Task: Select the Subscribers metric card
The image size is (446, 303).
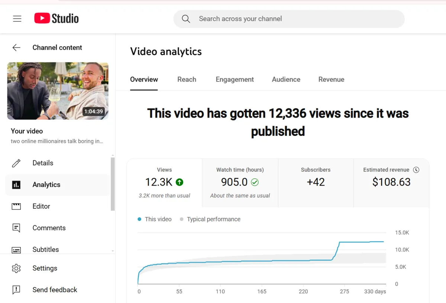Action: coord(316,183)
